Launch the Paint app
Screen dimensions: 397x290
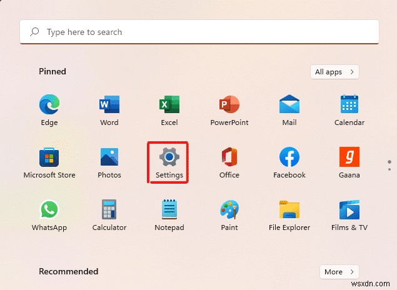click(x=229, y=215)
